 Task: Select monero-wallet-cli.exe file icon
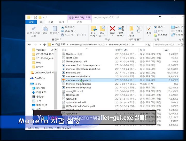[64, 76]
